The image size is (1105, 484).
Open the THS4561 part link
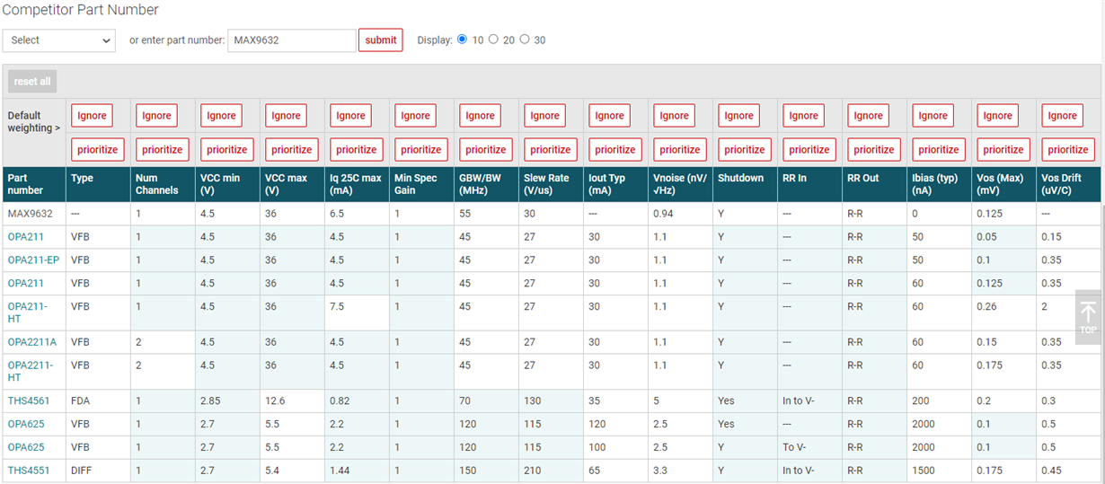click(x=29, y=400)
